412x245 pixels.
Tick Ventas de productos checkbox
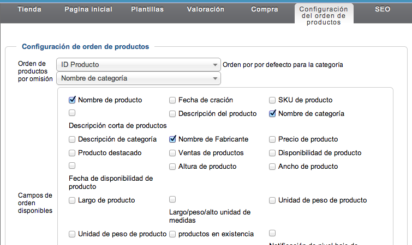172,153
